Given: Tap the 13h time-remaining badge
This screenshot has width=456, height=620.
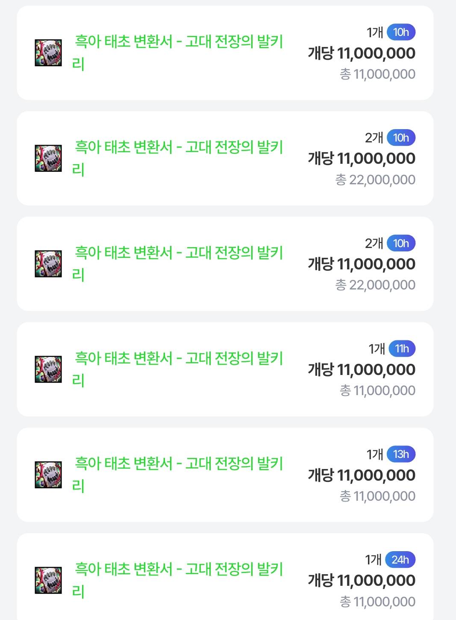Looking at the screenshot, I should click(x=401, y=454).
